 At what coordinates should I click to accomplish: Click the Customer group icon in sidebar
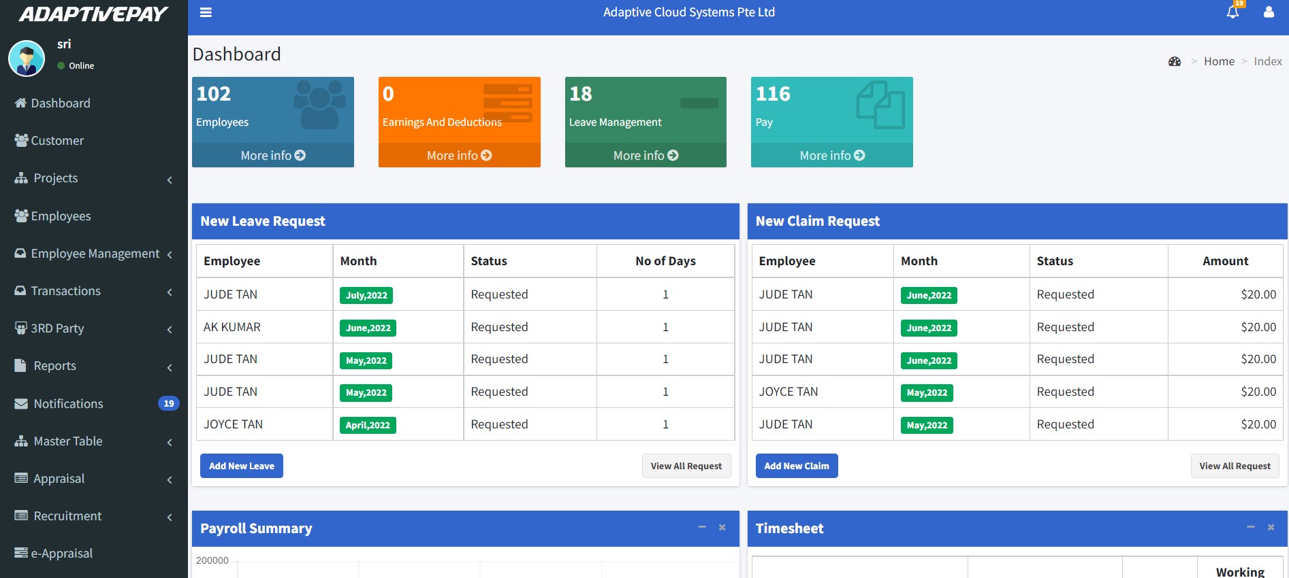(21, 140)
